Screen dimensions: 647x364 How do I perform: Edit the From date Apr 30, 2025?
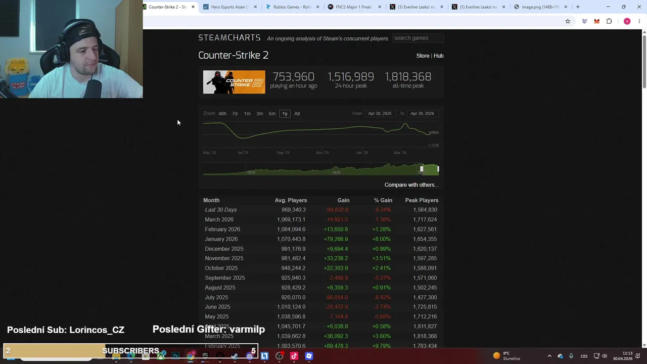click(x=380, y=114)
